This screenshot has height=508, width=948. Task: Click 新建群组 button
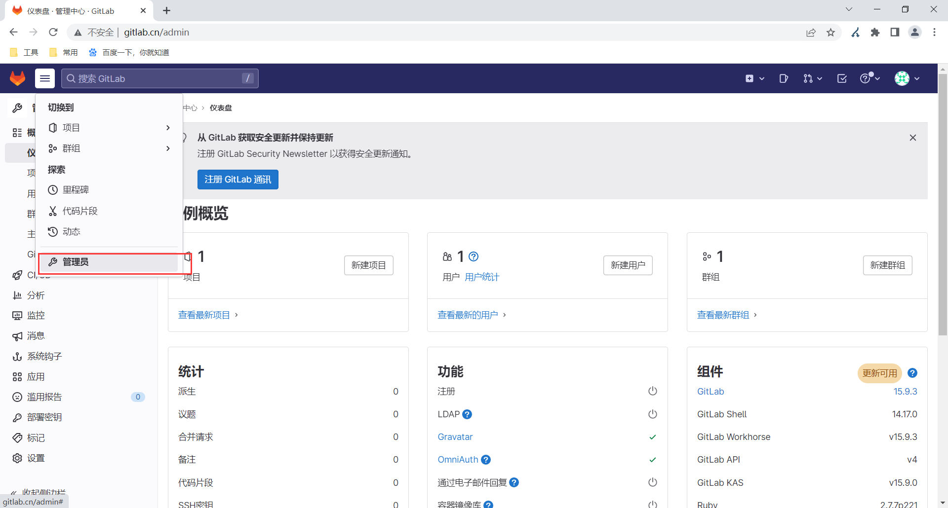pos(888,265)
